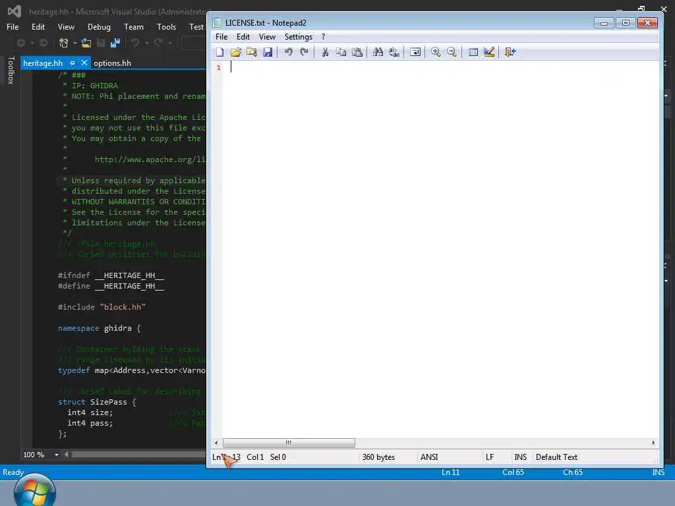Select syntax scheme icon in Notepad2
This screenshot has width=675, height=506.
[473, 52]
